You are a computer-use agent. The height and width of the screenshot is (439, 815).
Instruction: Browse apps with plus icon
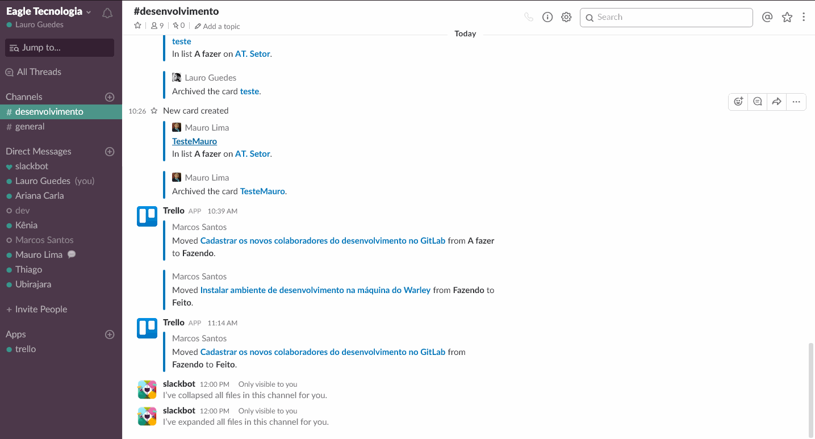(x=110, y=335)
